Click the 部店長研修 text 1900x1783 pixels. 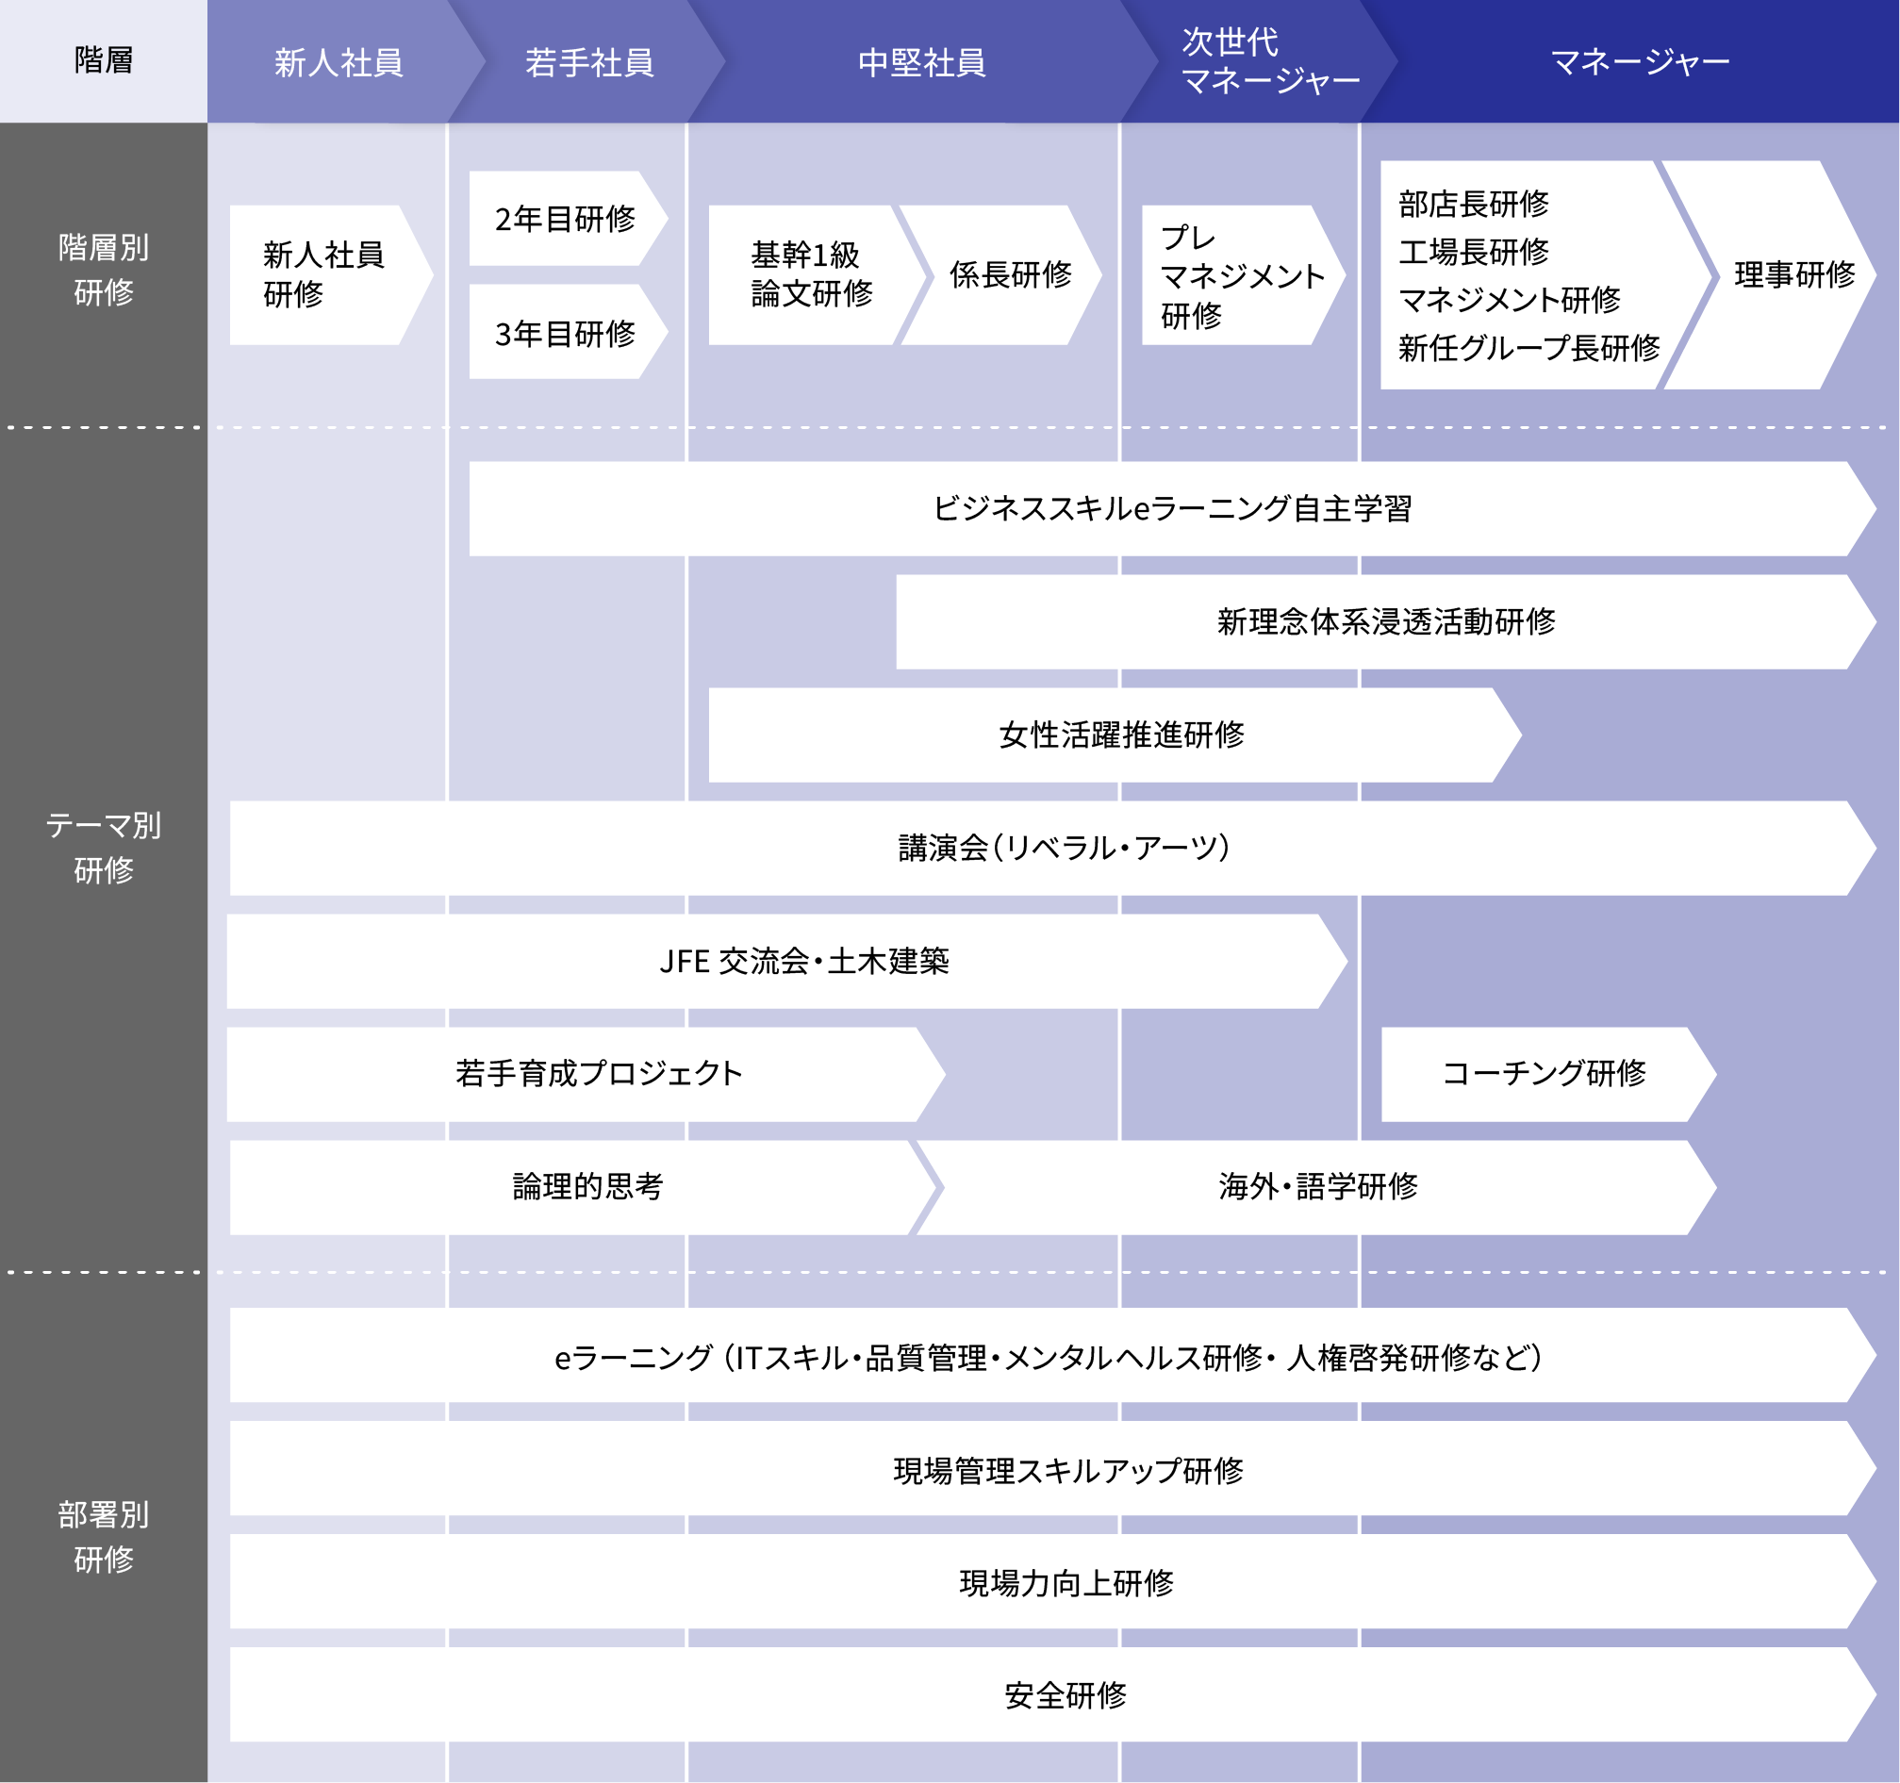click(x=1474, y=204)
